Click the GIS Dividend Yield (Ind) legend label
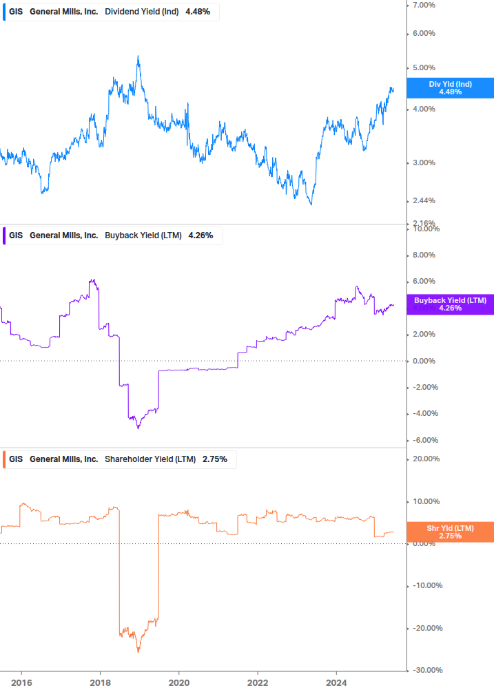The width and height of the screenshot is (494, 692). (110, 12)
